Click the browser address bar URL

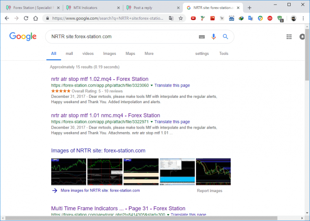pyautogui.click(x=108, y=18)
